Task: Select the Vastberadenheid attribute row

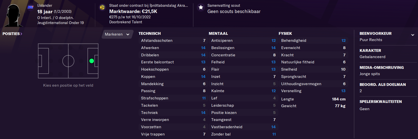Action: (x=243, y=127)
